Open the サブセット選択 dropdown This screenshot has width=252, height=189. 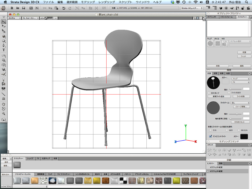(240, 42)
